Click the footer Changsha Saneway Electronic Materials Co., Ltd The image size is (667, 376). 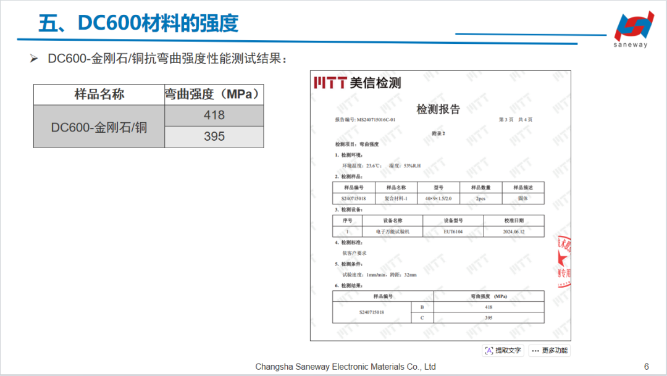tap(345, 367)
